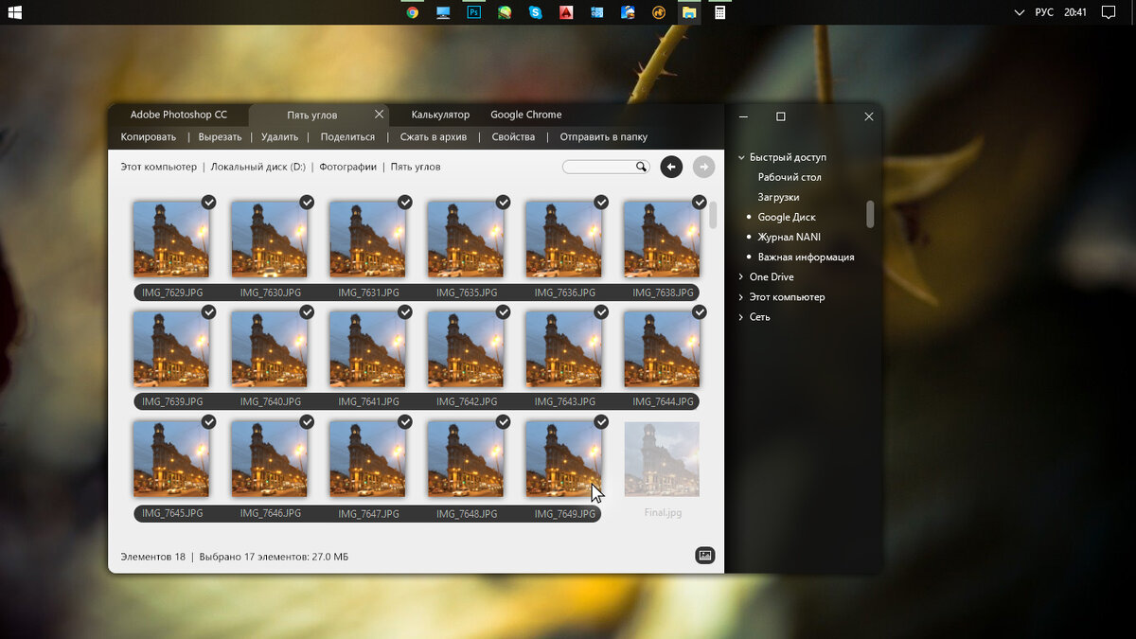Click Удалить in the toolbar
This screenshot has height=639, width=1136.
[x=280, y=136]
